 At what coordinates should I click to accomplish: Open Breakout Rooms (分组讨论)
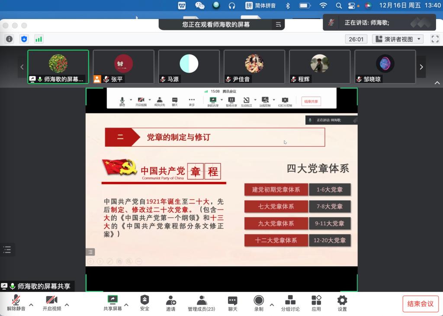point(290,303)
